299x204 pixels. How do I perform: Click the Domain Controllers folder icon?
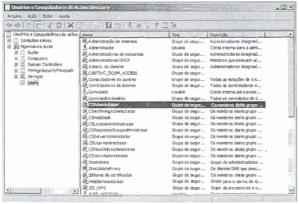pos(23,64)
